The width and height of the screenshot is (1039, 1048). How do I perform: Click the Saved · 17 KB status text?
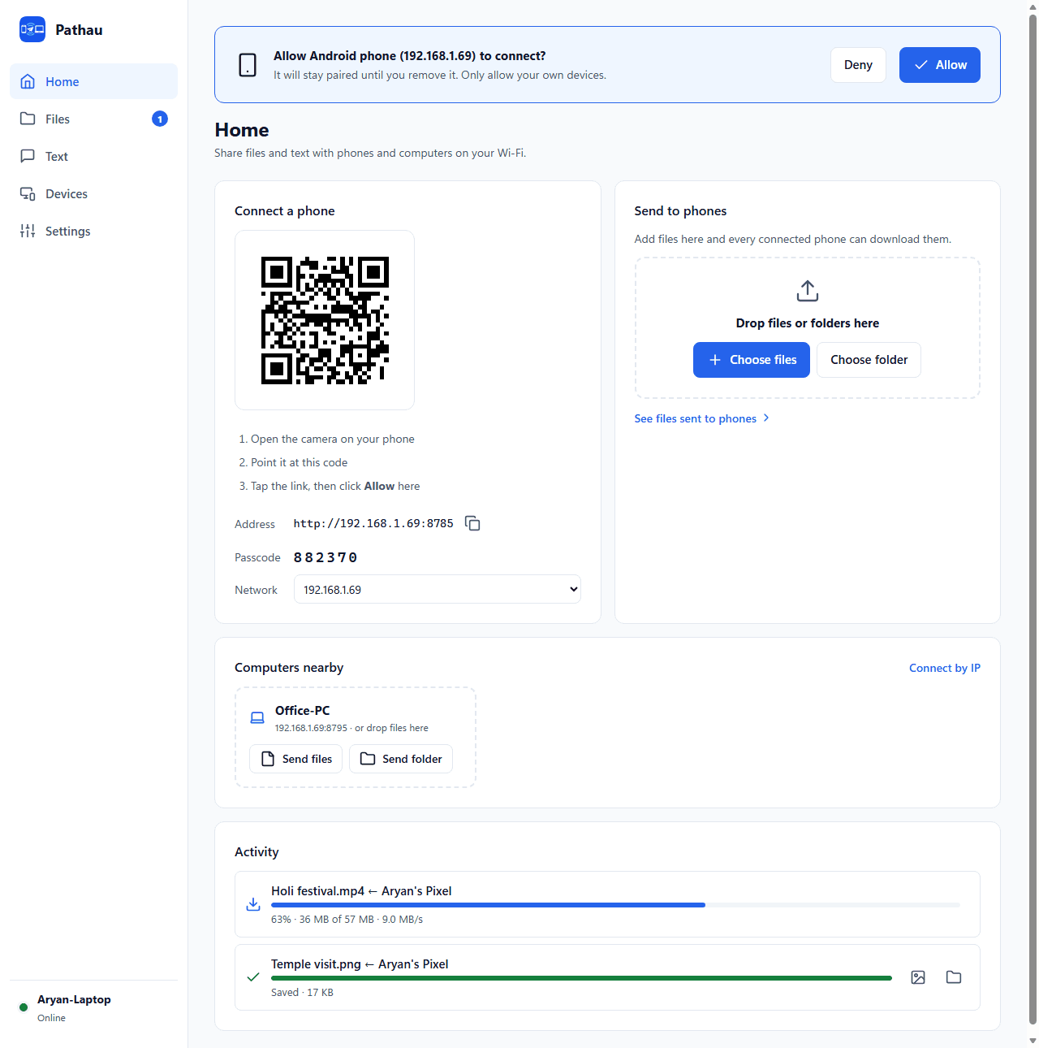coord(302,993)
